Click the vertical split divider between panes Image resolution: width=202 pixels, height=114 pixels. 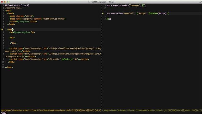pyautogui.click(x=102, y=56)
